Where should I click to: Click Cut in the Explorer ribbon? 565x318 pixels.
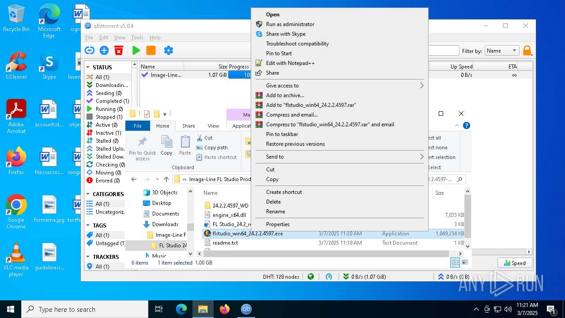[205, 138]
